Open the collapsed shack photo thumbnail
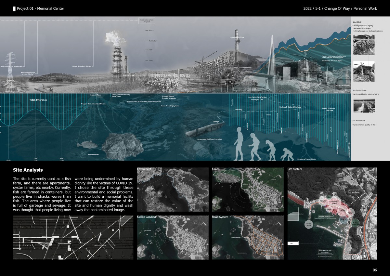 coord(364,71)
